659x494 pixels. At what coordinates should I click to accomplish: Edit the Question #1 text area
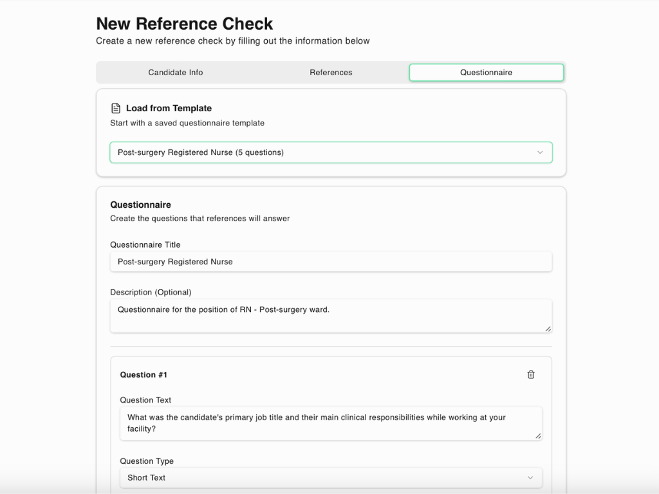[x=331, y=423]
